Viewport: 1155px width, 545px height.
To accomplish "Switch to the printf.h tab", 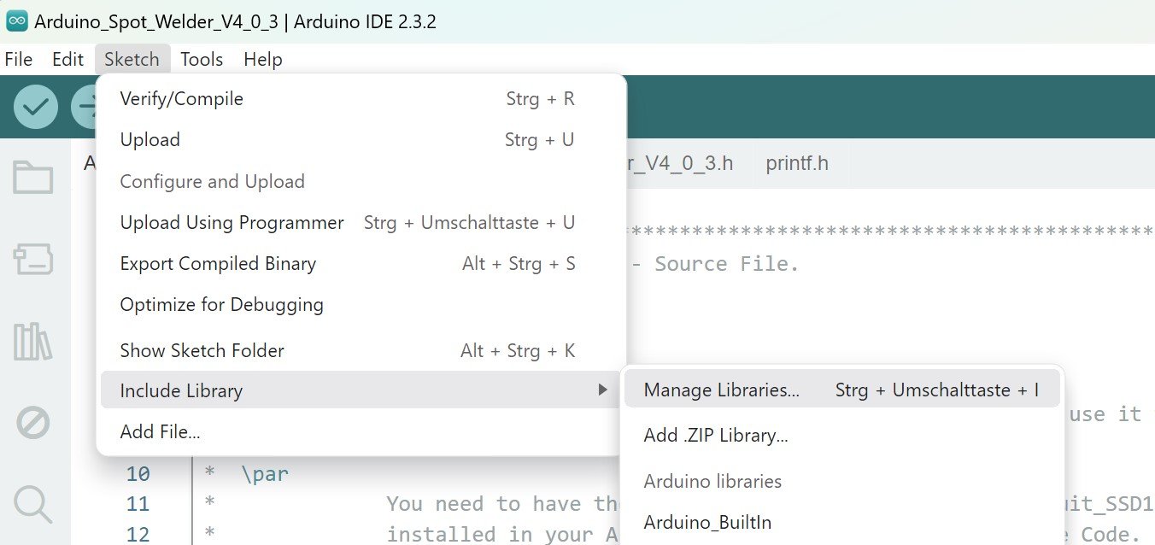I will (797, 163).
